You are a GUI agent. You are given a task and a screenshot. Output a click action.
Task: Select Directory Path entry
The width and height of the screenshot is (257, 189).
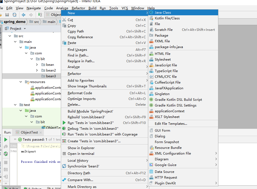click(104, 173)
